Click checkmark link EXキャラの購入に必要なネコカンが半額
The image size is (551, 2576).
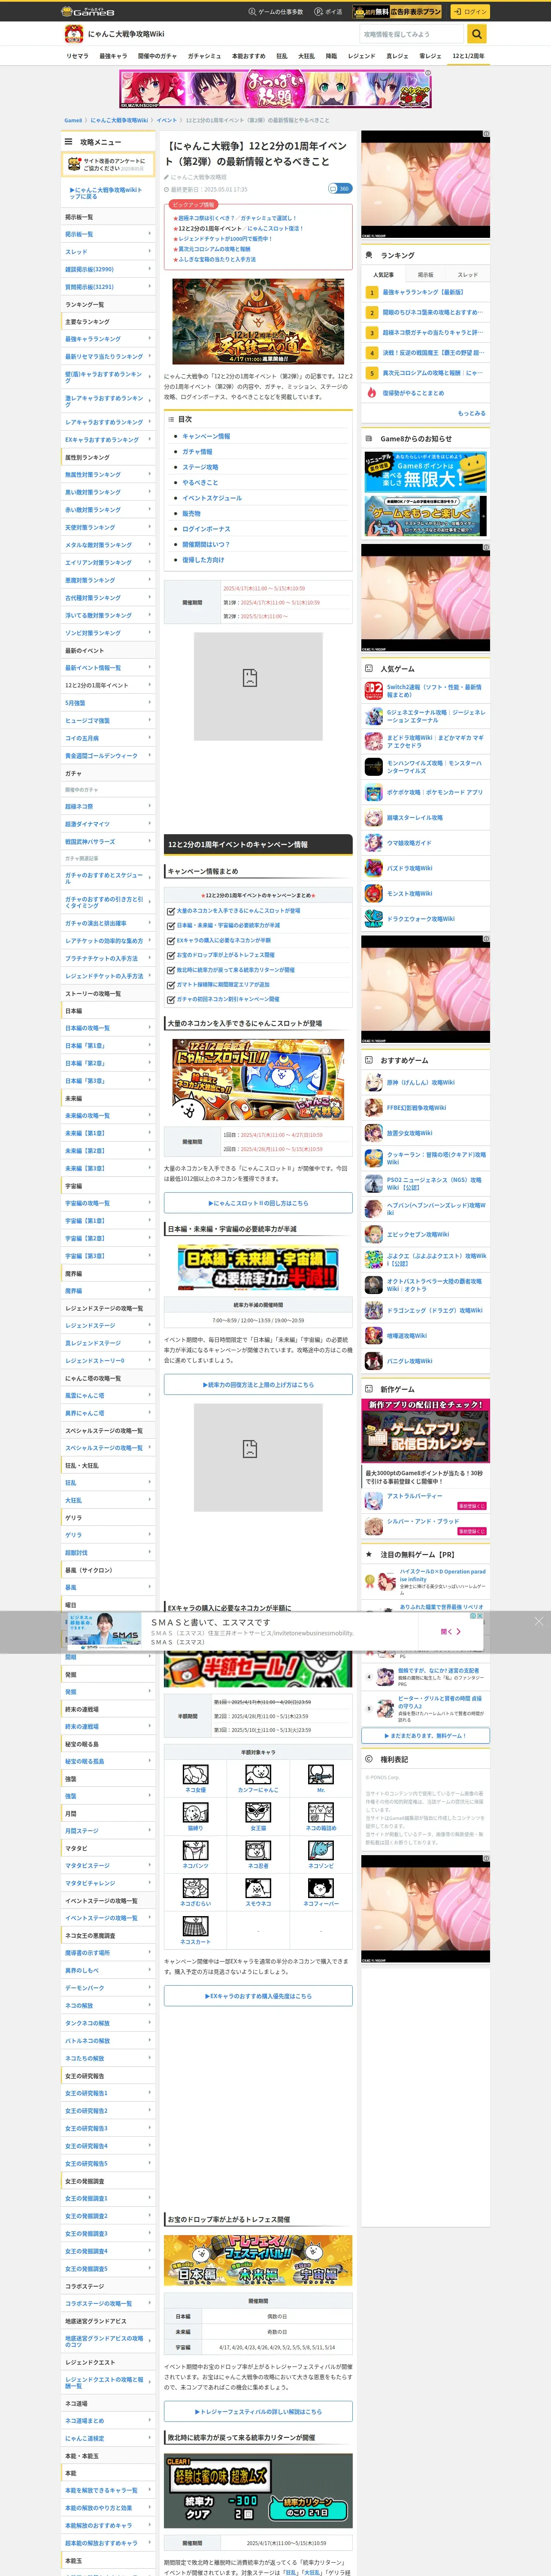pyautogui.click(x=224, y=940)
